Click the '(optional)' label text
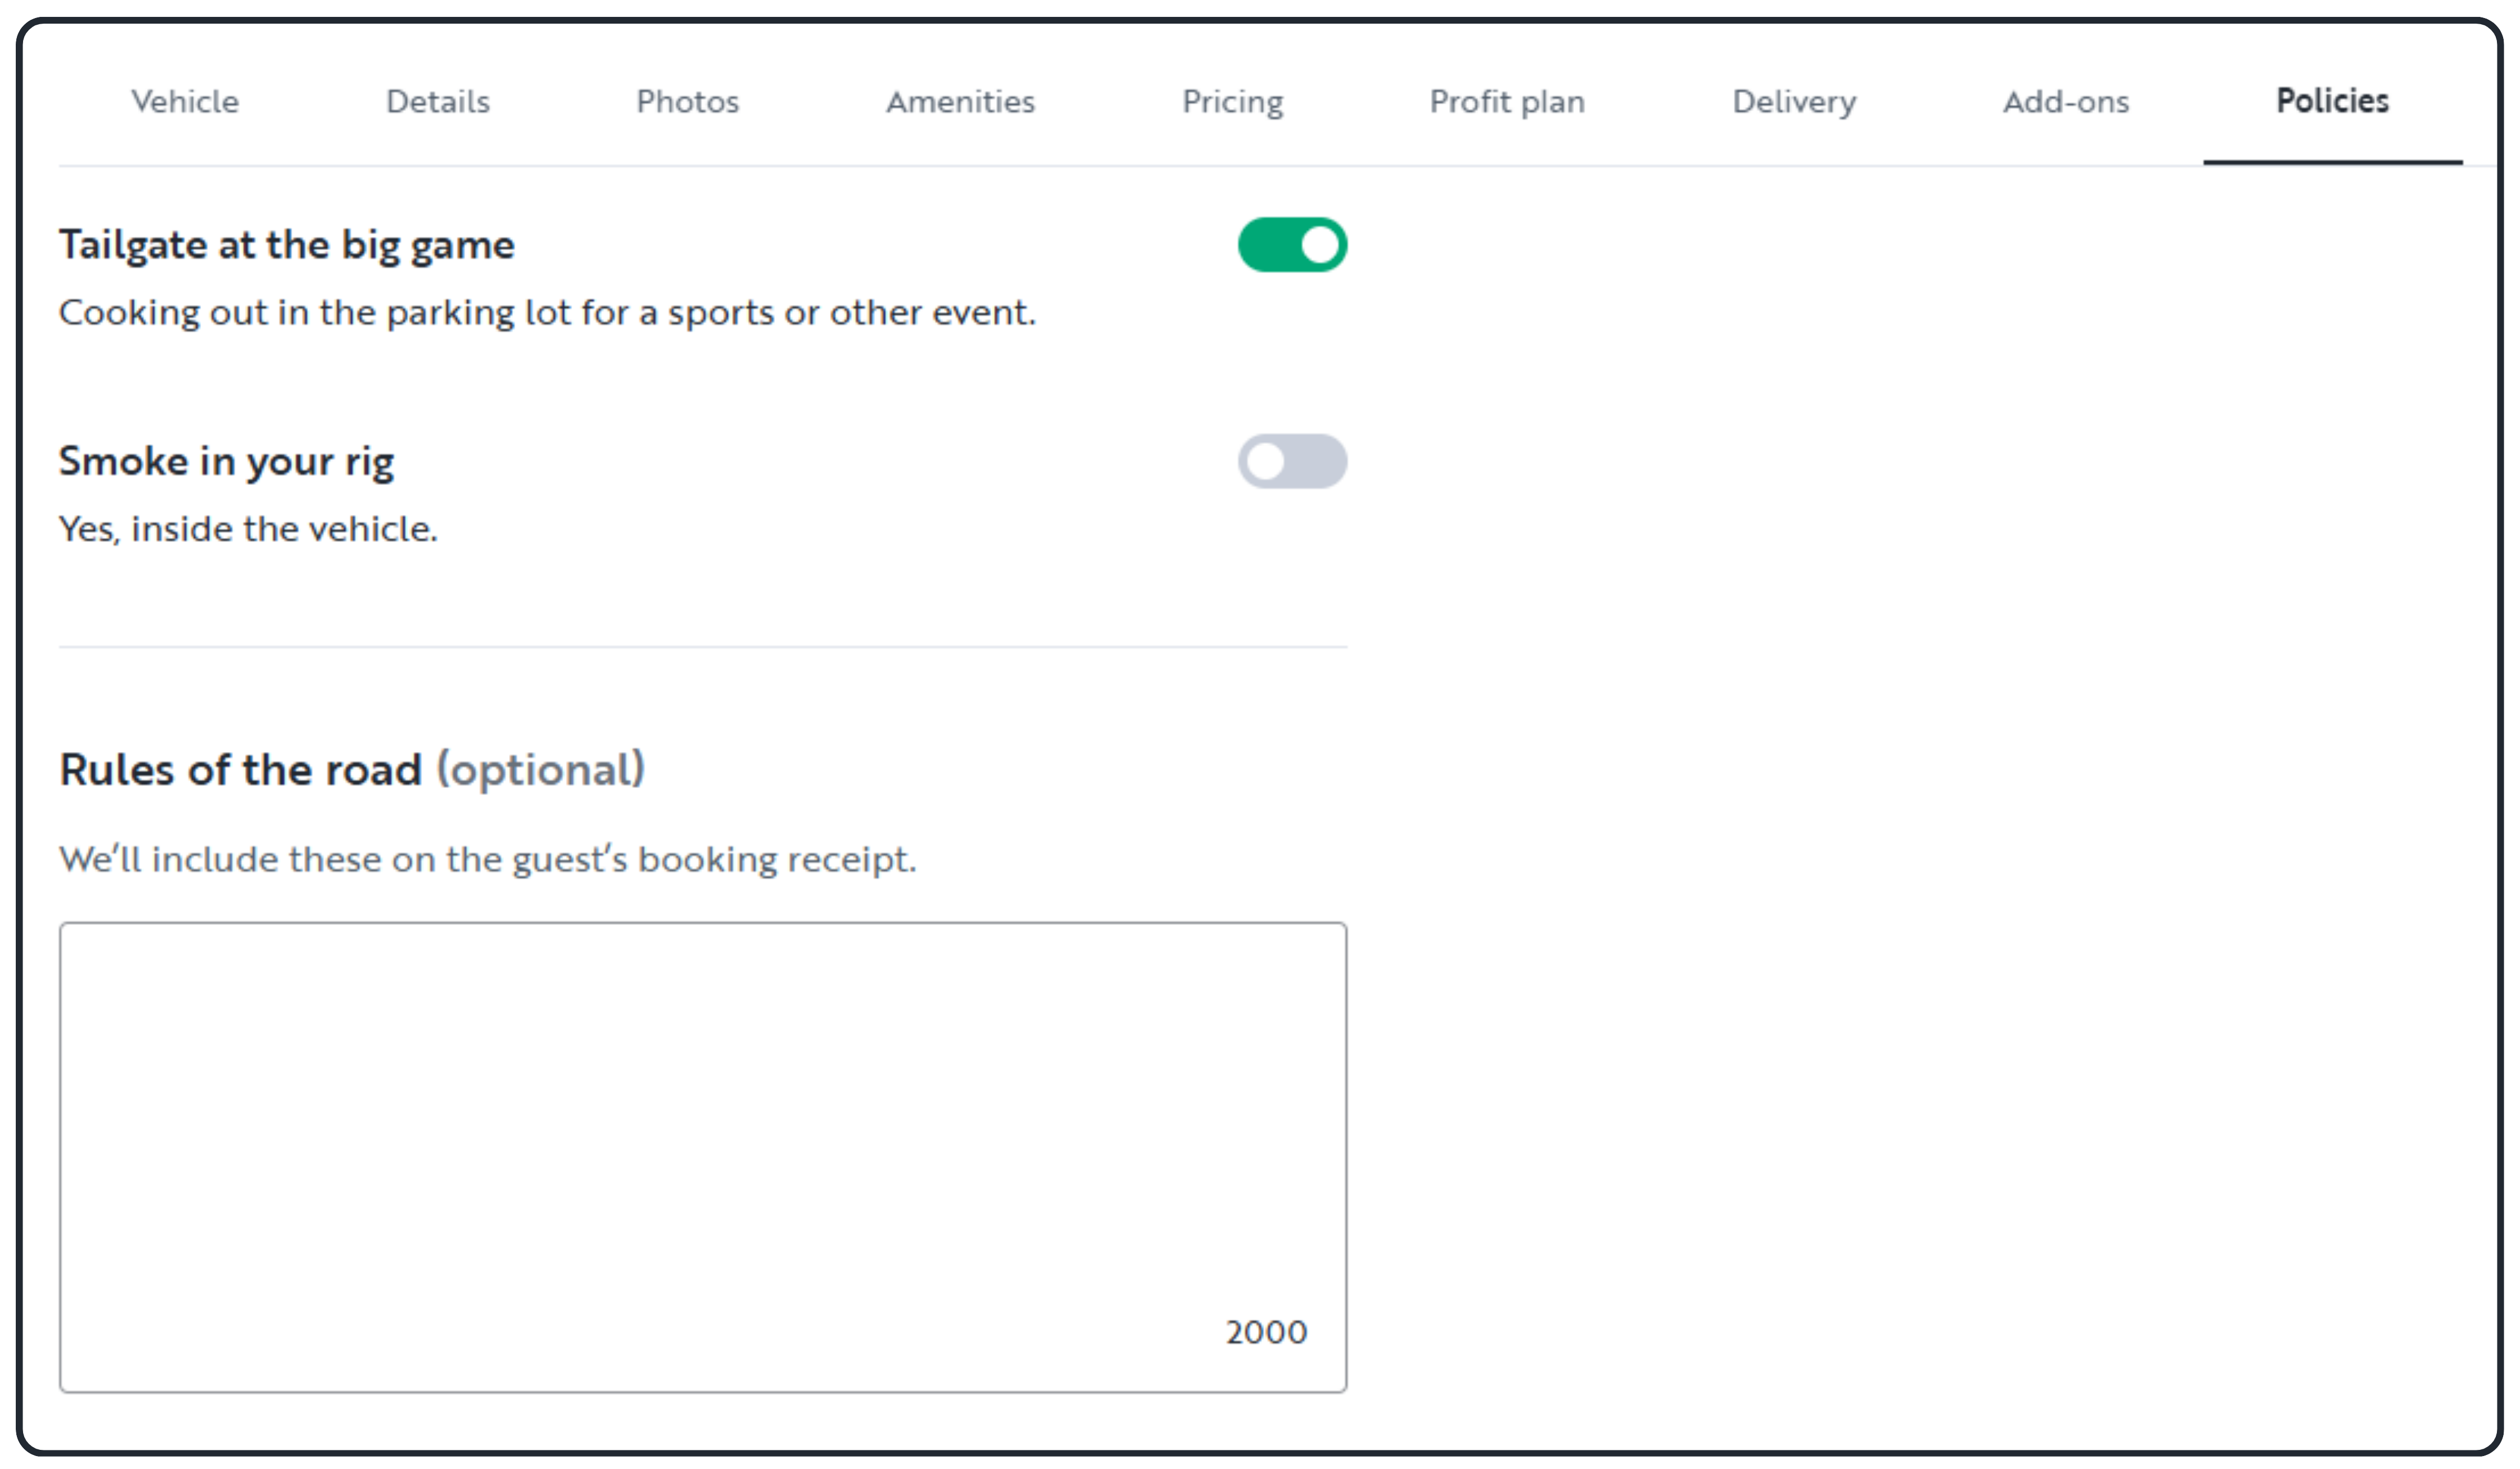Image resolution: width=2520 pixels, height=1469 pixels. tap(540, 770)
